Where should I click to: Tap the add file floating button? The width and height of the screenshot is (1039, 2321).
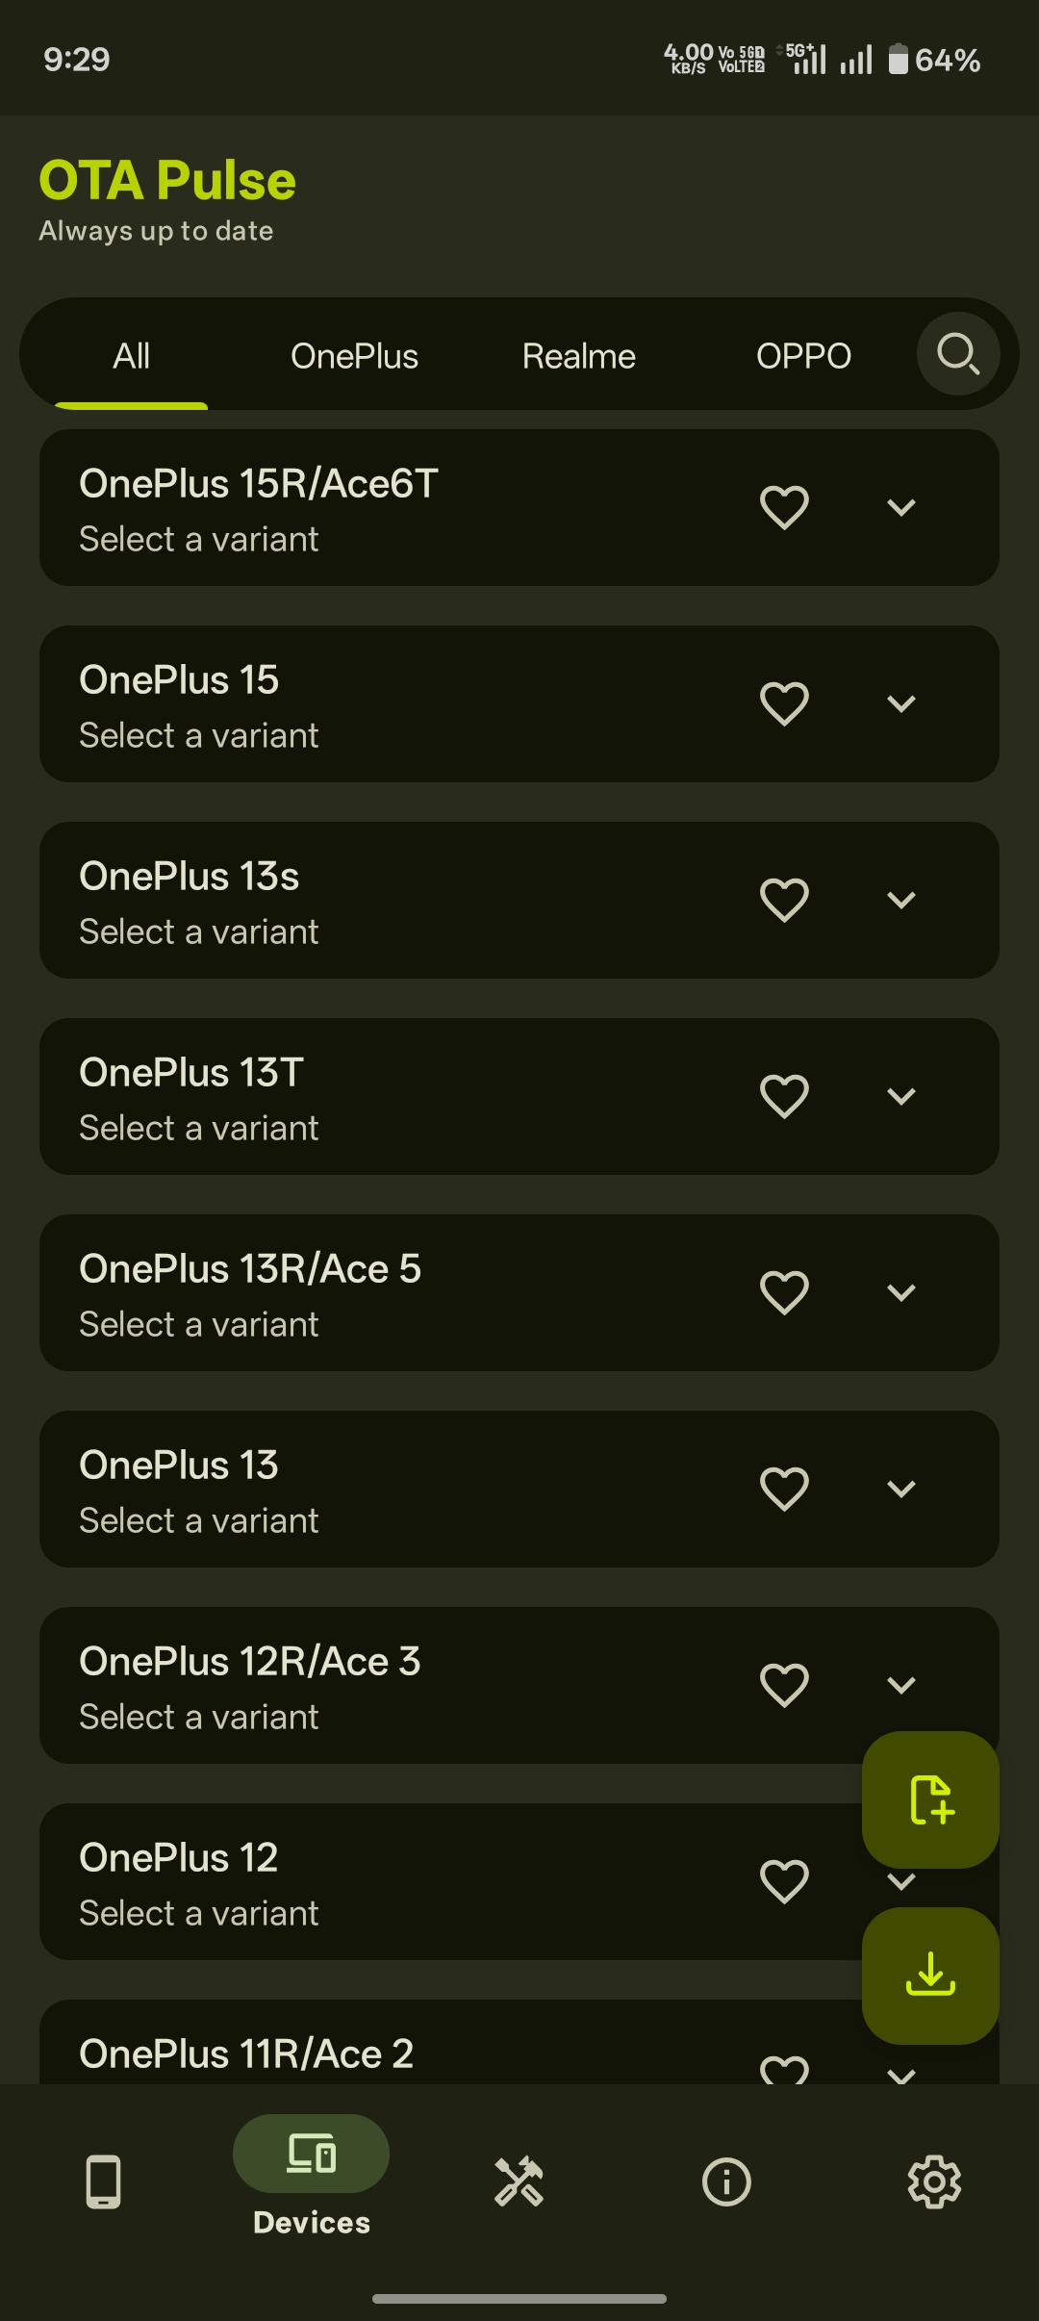tap(928, 1801)
